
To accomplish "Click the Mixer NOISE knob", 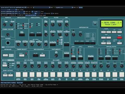I will click(x=46, y=45).
